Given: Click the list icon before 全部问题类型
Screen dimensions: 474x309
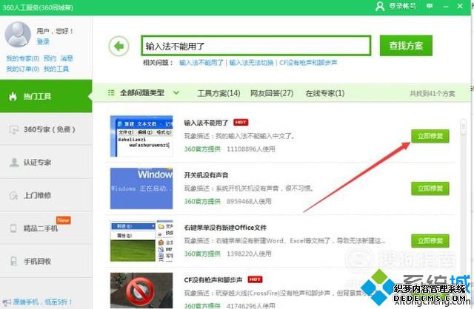Looking at the screenshot, I should [111, 93].
